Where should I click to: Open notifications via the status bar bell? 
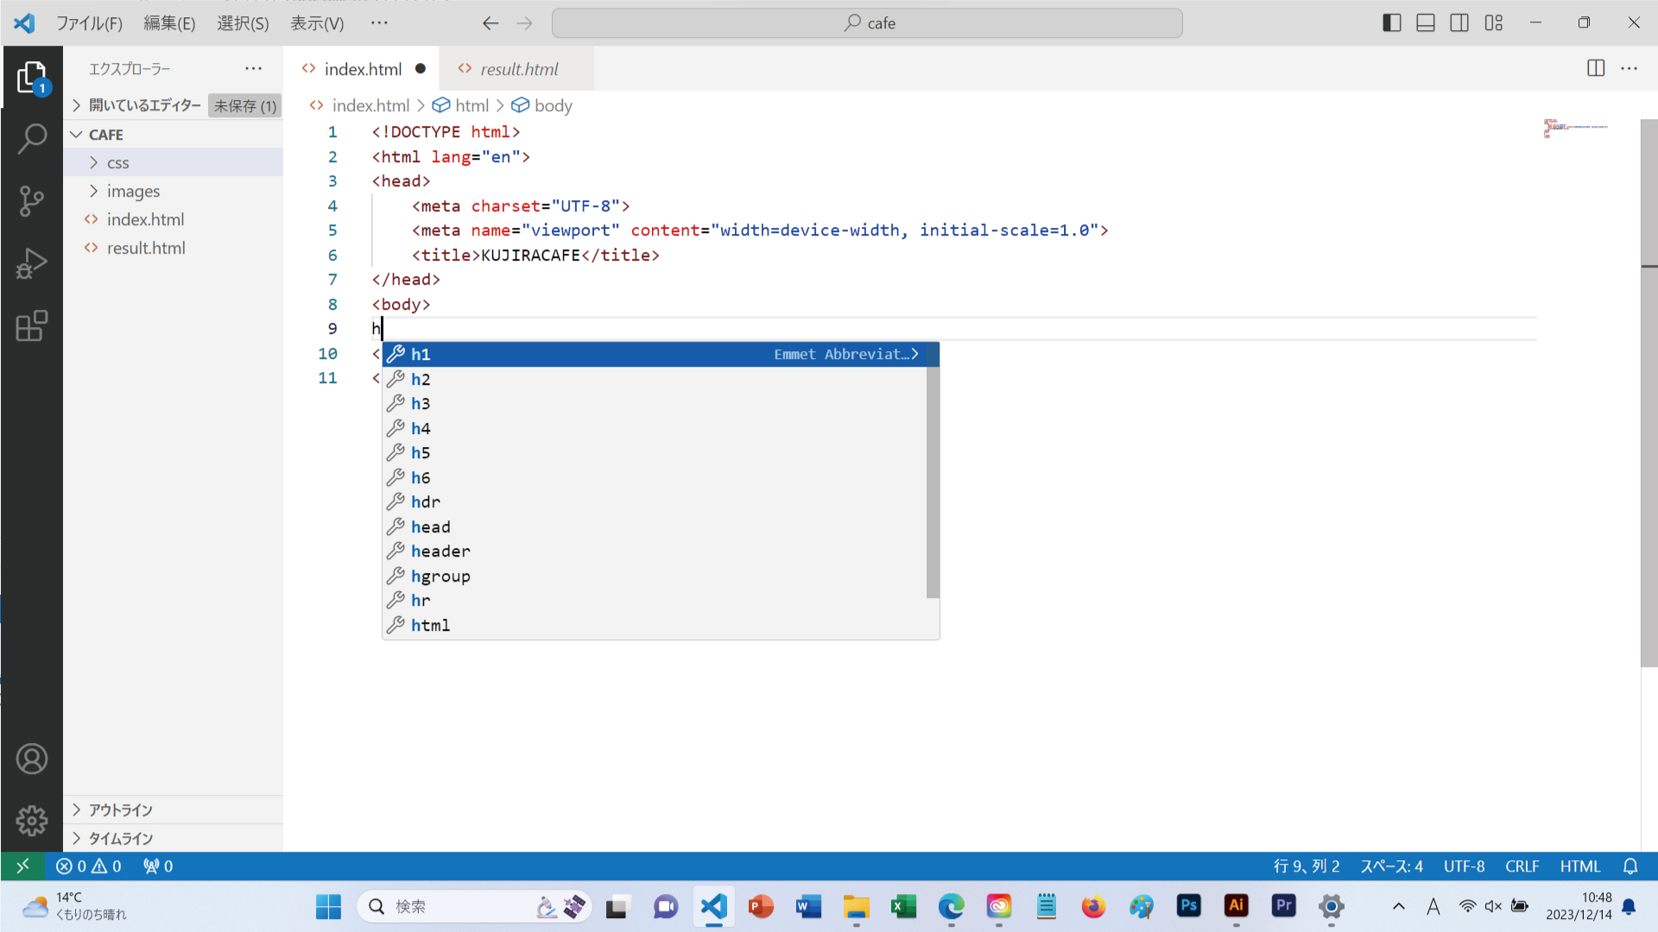(x=1630, y=866)
